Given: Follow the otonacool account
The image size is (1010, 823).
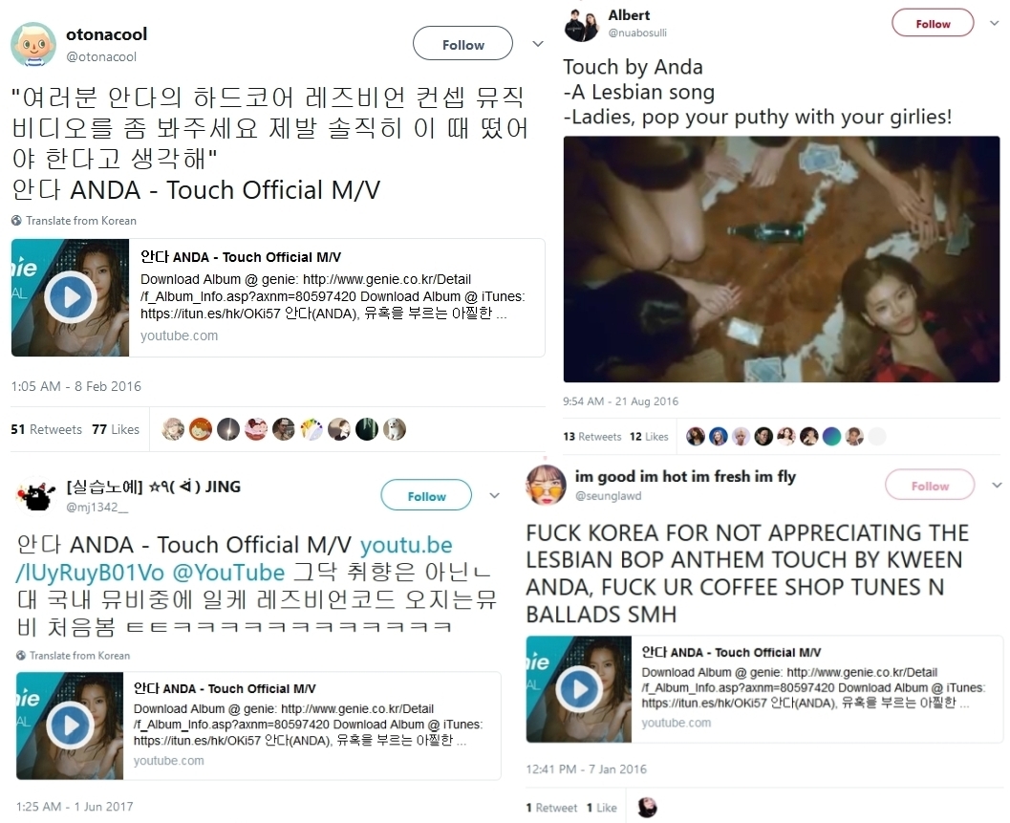Looking at the screenshot, I should pyautogui.click(x=462, y=44).
